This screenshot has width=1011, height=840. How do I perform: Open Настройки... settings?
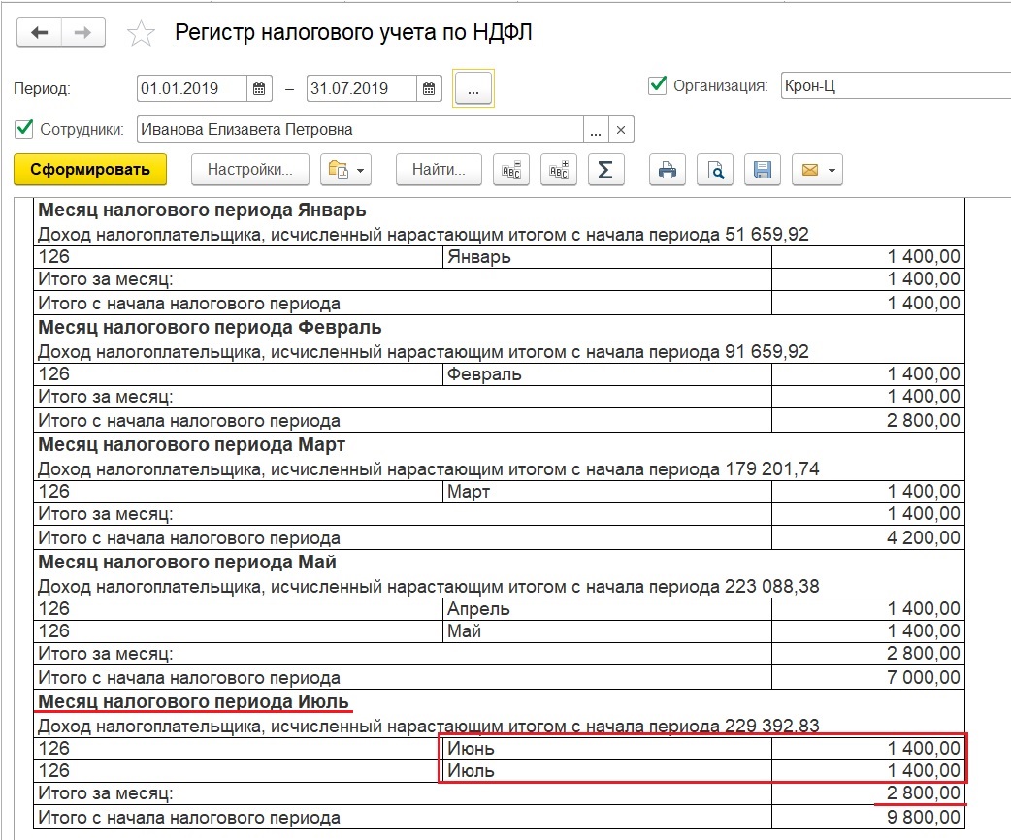pos(249,170)
